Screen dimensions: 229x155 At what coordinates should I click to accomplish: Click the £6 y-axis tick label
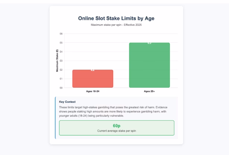[61, 34]
